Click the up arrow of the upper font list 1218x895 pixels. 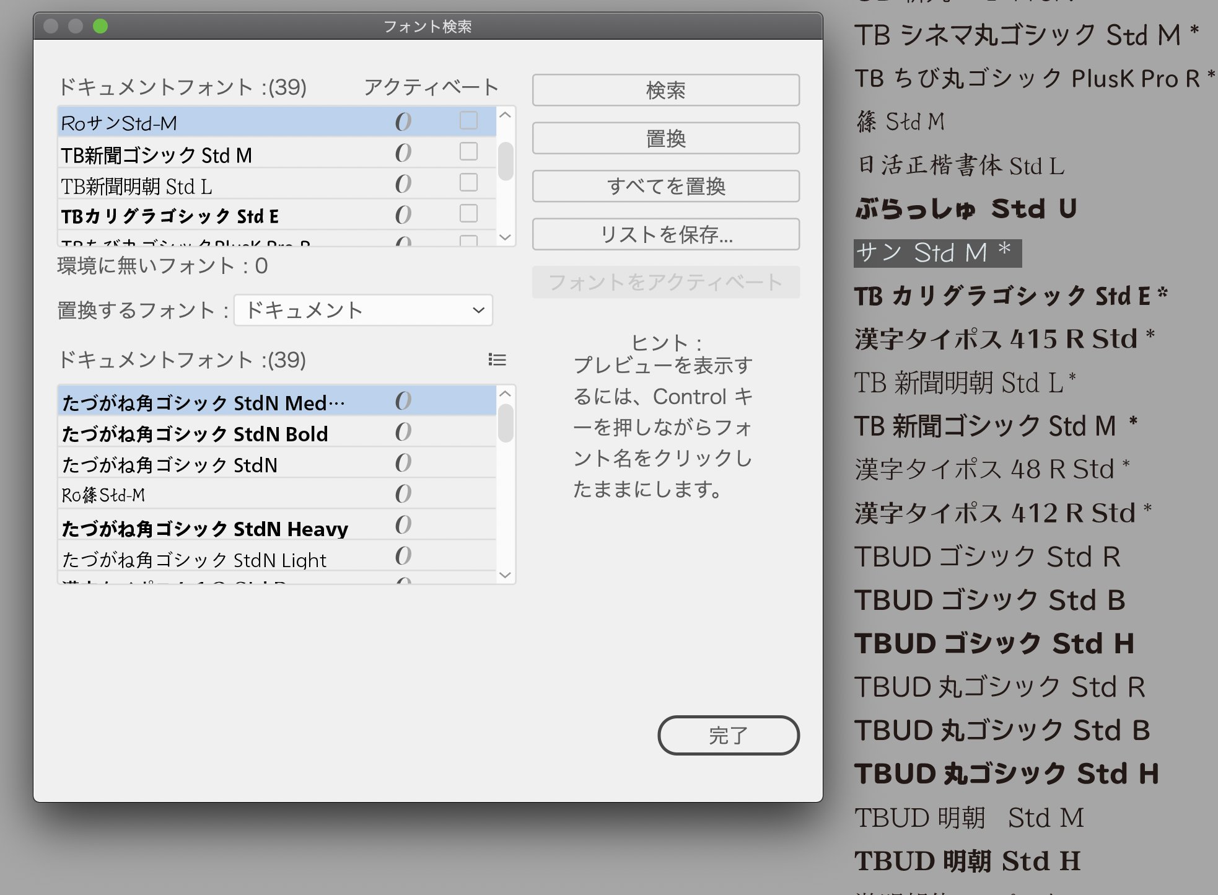click(505, 115)
